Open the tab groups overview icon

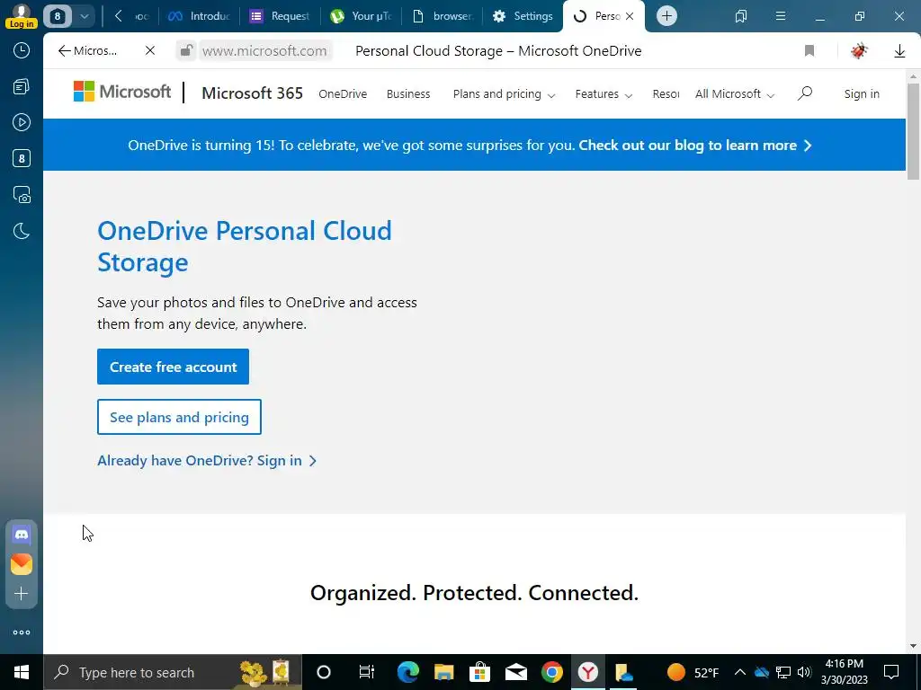point(741,16)
